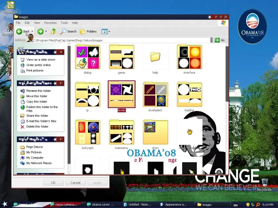Open Back history dropdown arrow

(x=32, y=31)
